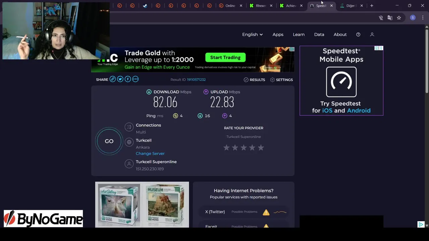The image size is (429, 241).
Task: Click Start Trading on the gold ad
Action: [x=225, y=58]
